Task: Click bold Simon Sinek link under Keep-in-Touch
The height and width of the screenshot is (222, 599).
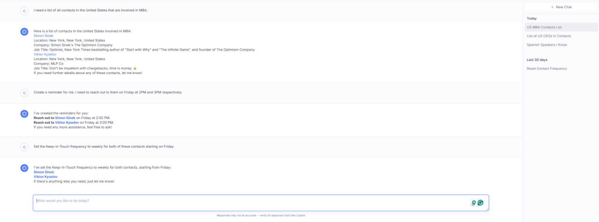Action: [44, 172]
